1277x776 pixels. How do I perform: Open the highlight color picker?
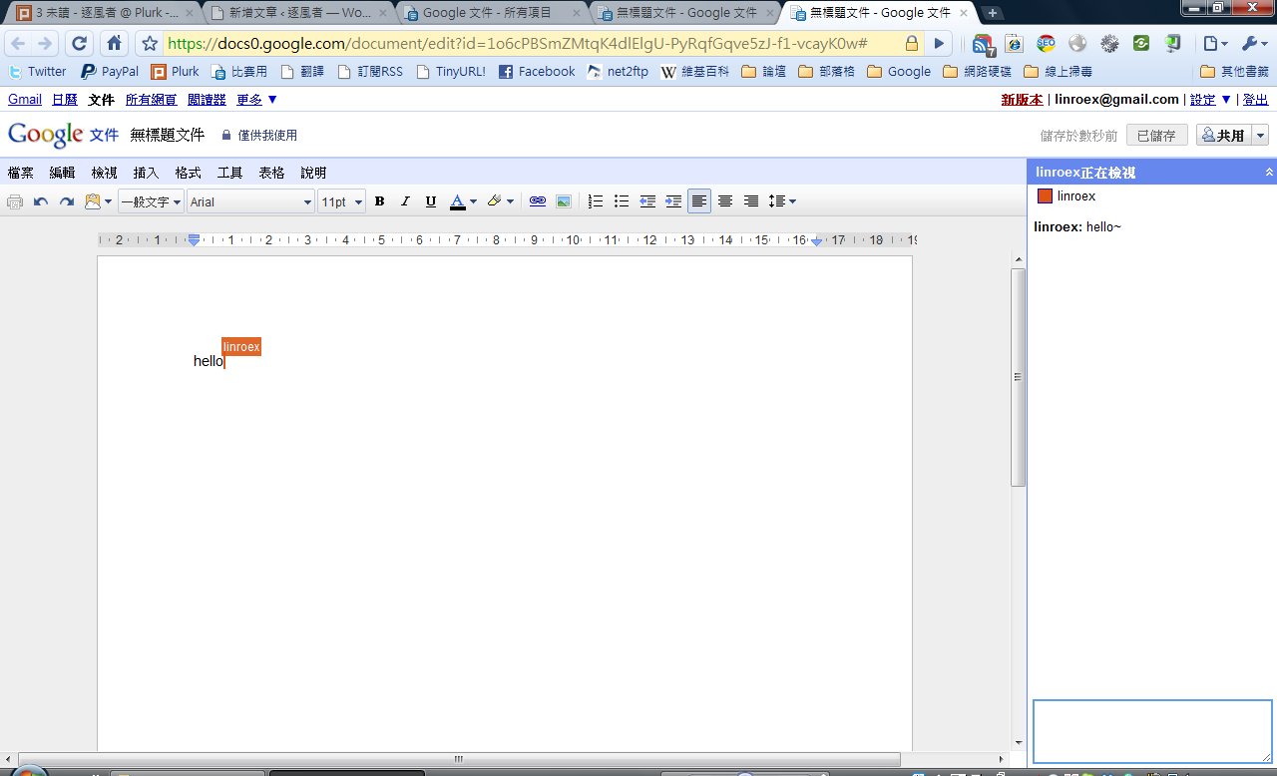tap(500, 201)
